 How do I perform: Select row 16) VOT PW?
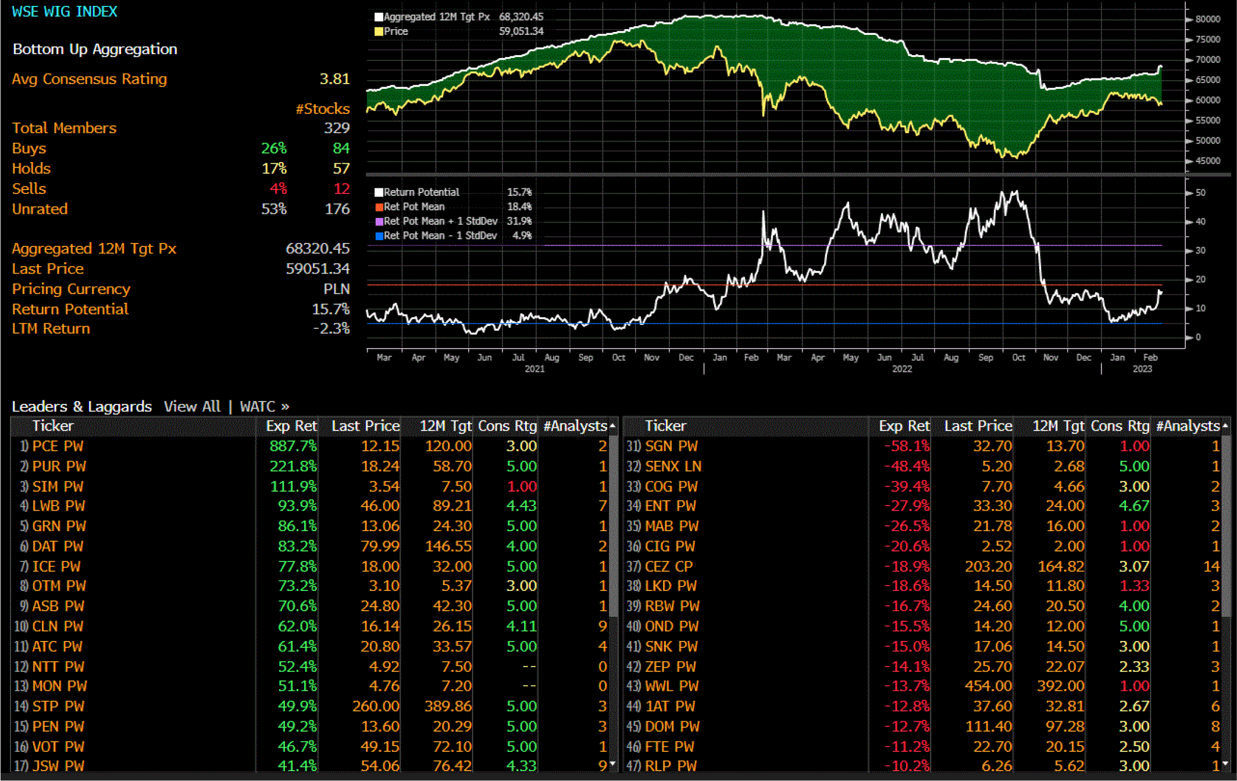pyautogui.click(x=310, y=747)
